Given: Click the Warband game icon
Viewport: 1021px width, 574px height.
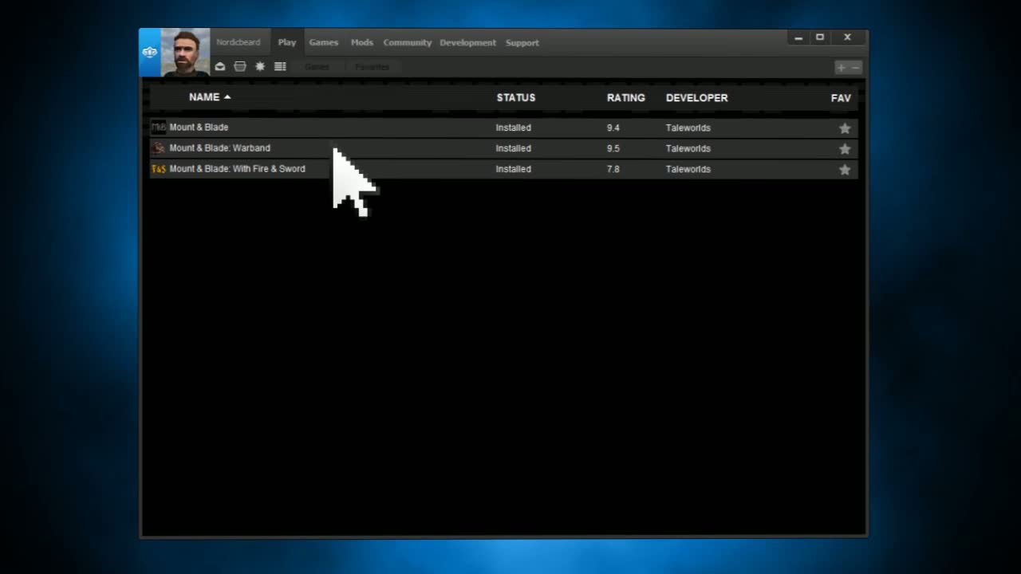Looking at the screenshot, I should pos(159,148).
